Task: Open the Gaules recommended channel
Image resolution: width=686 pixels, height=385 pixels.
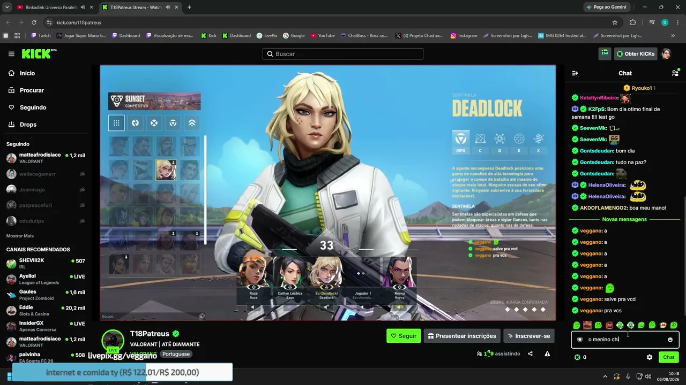Action: pyautogui.click(x=46, y=295)
